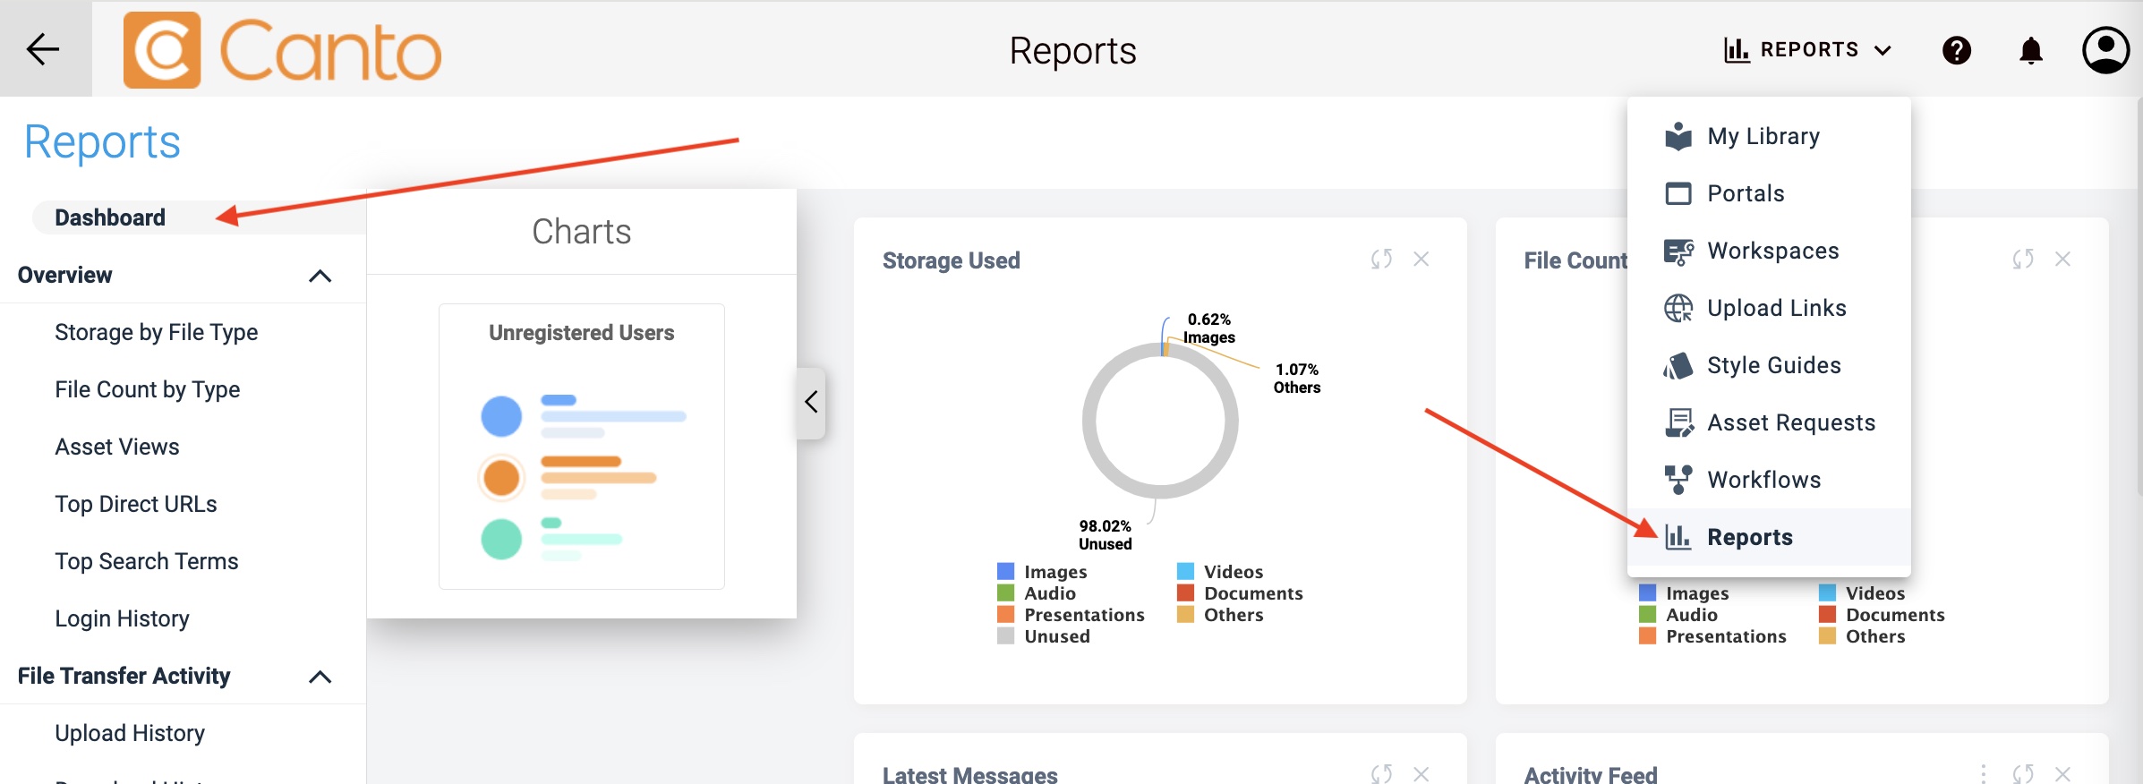Viewport: 2143px width, 784px height.
Task: Collapse the File Transfer Activity section
Action: 320,677
